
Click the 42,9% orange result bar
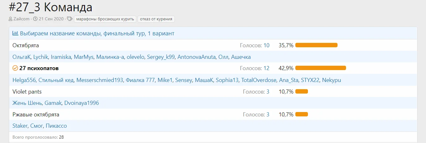(321, 68)
